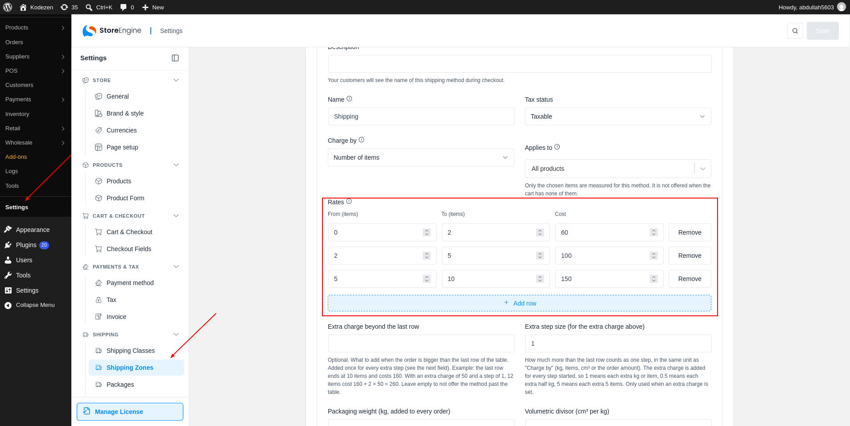This screenshot has width=850, height=426.
Task: Click the Charge by info icon
Action: tap(361, 140)
